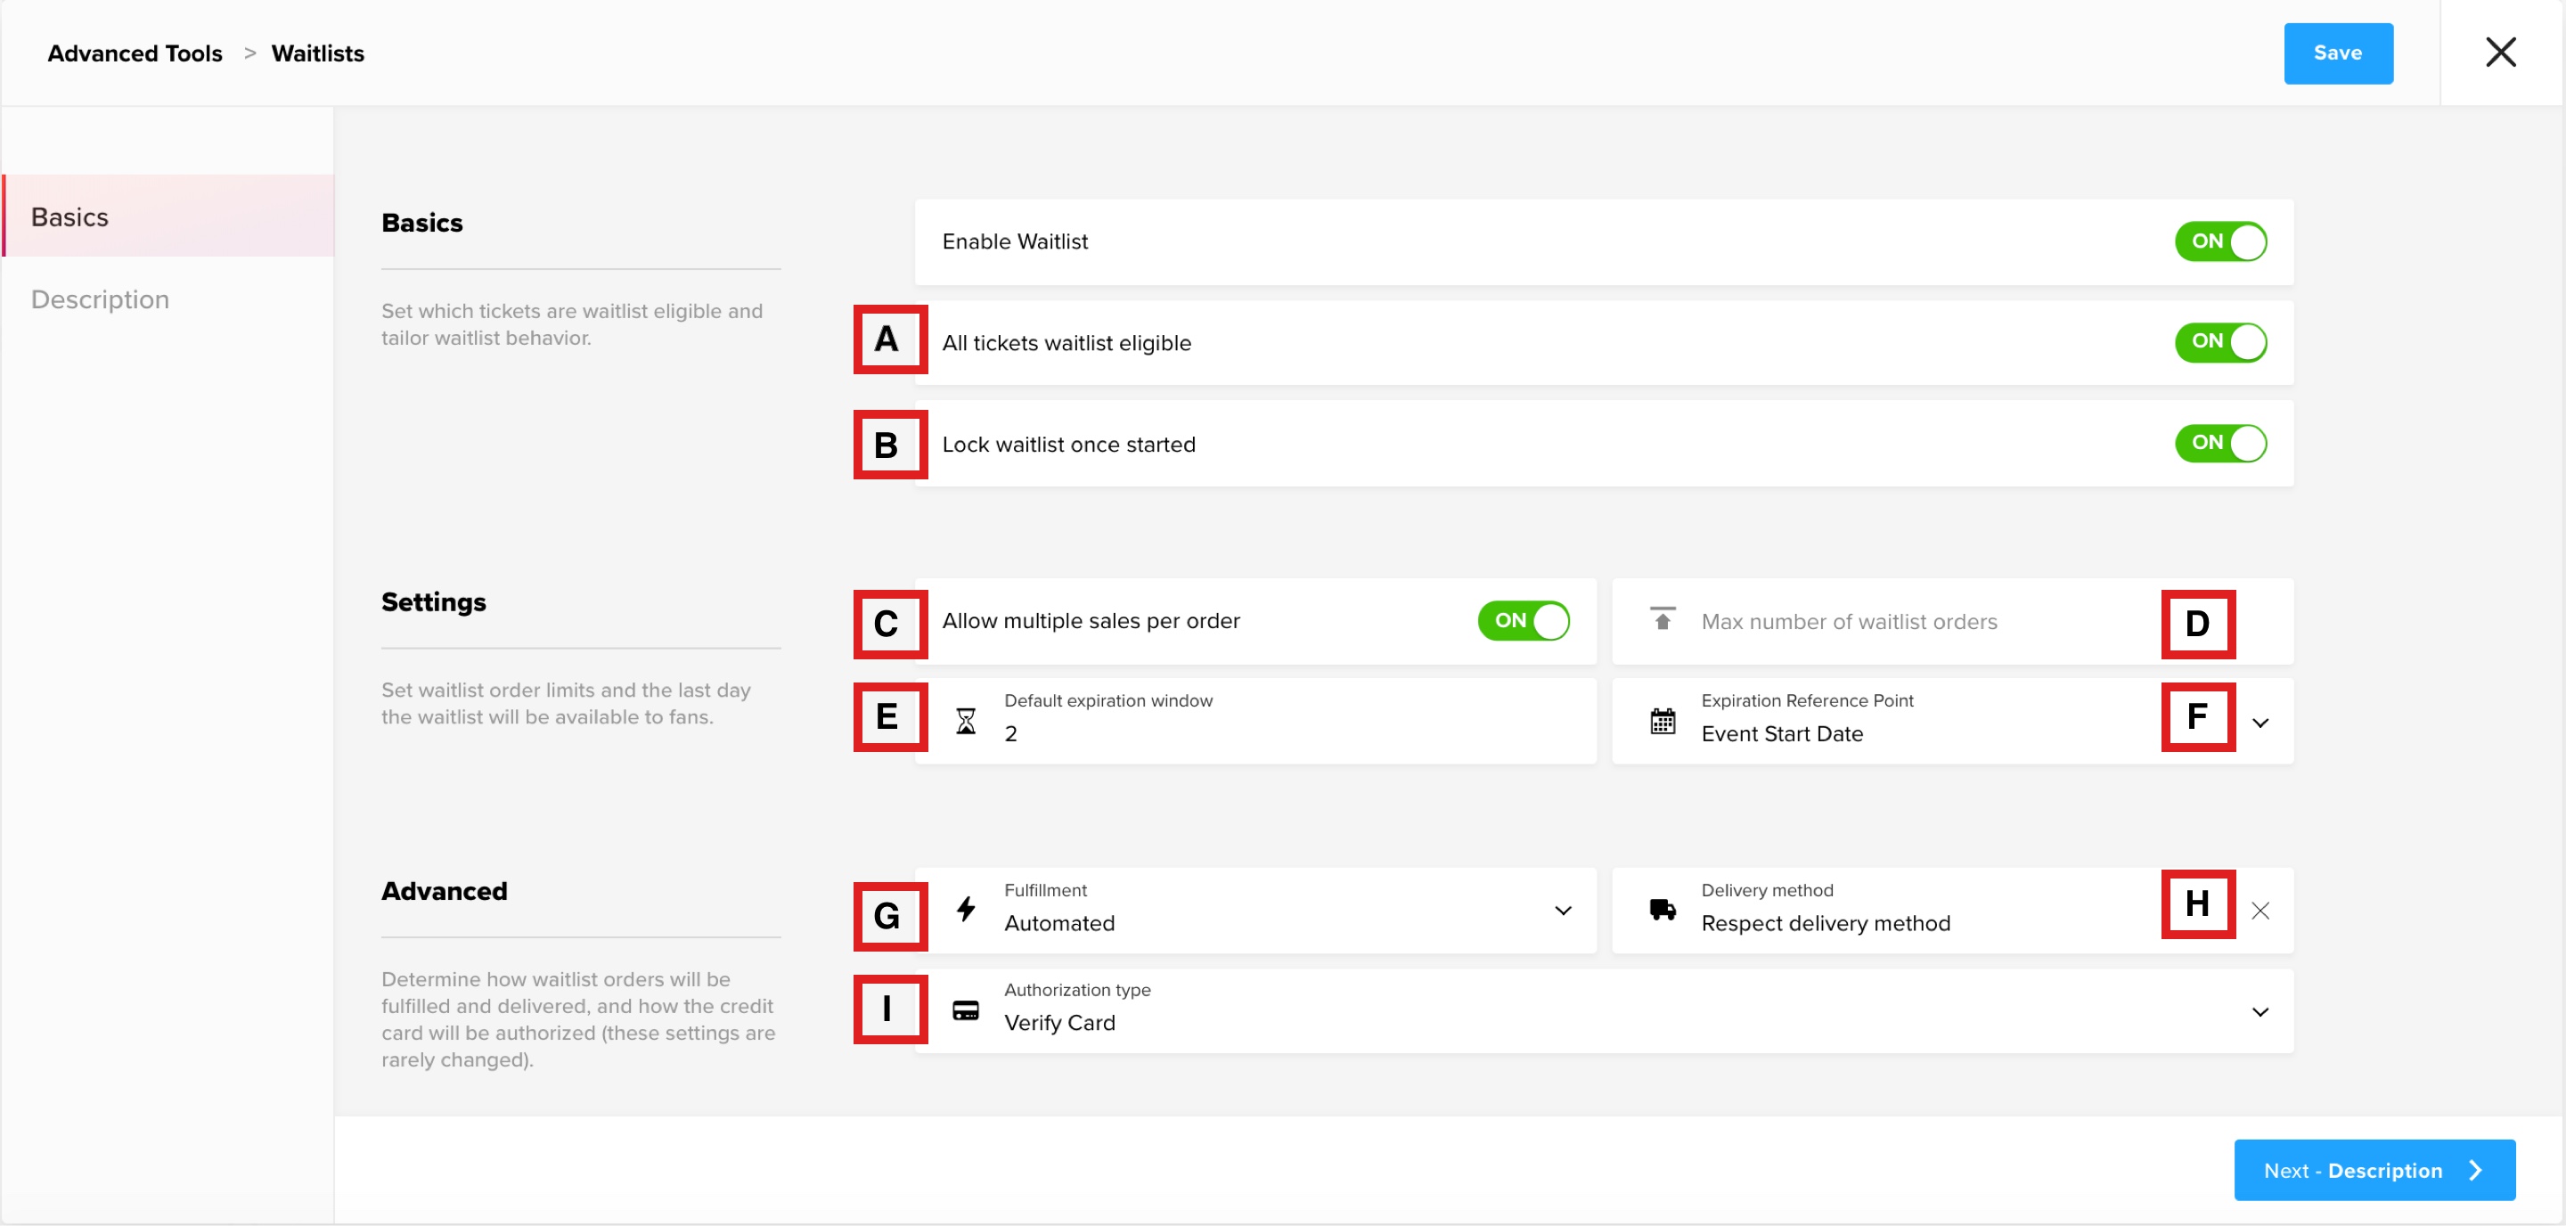Click the Event Start Date value
Viewport: 2566px width, 1226px height.
[x=1781, y=733]
